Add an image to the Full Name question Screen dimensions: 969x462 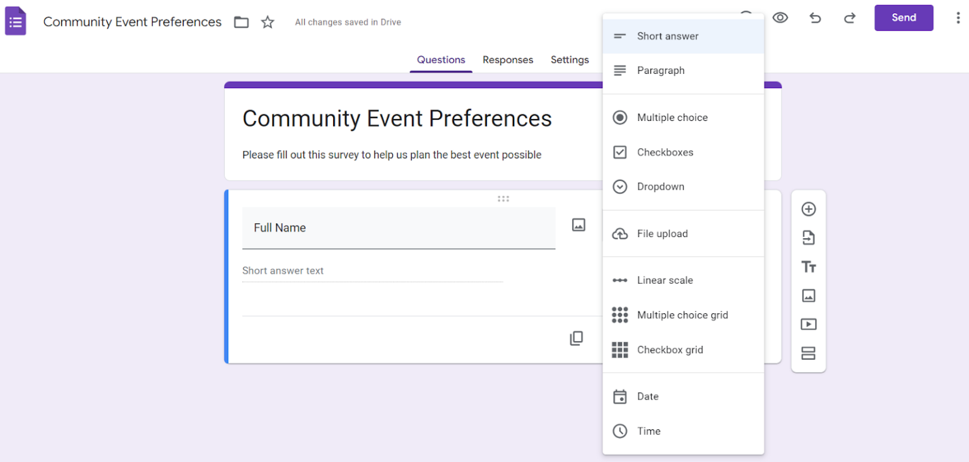[x=578, y=224]
